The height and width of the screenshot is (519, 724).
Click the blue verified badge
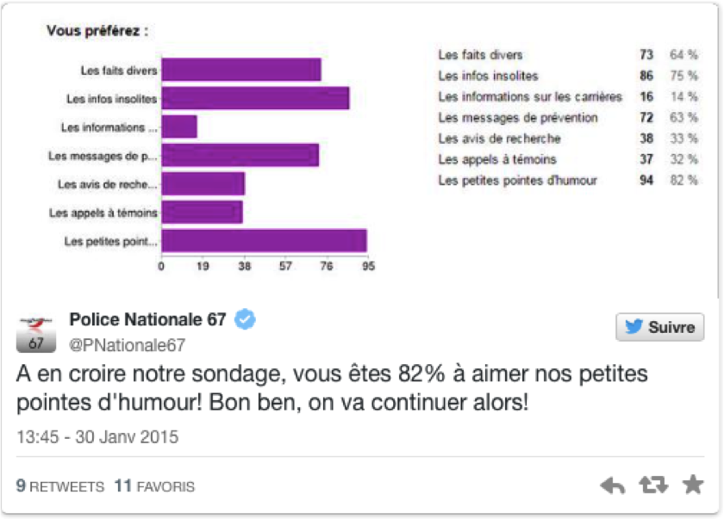pos(245,319)
